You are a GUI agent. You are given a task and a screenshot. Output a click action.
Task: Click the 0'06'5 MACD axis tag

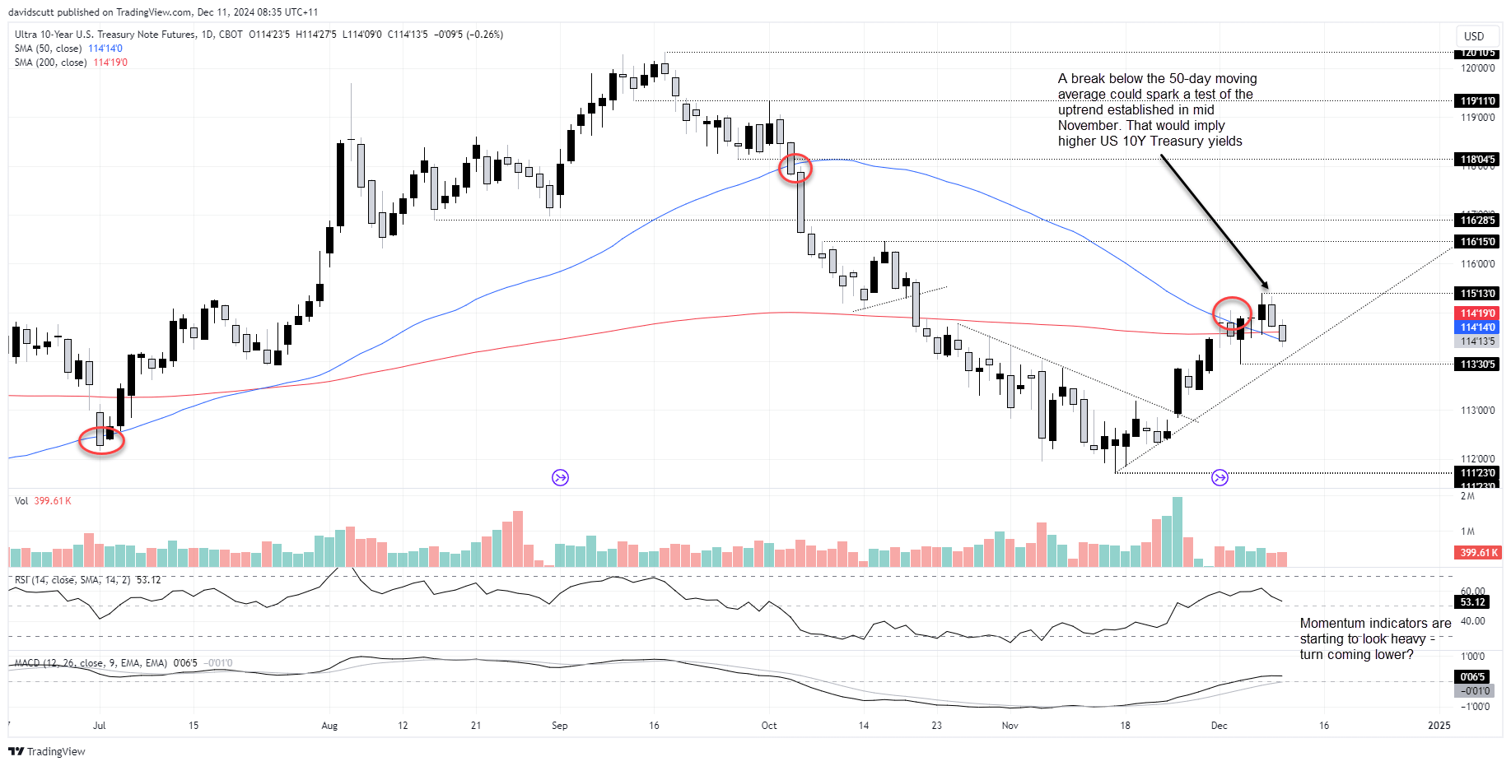1472,677
